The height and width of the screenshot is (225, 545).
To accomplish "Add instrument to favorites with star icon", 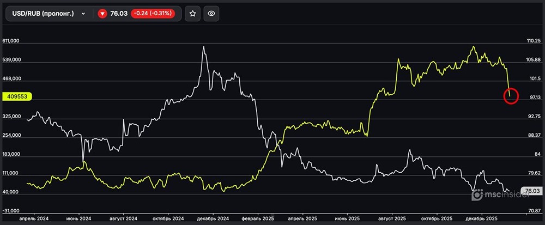I will [x=192, y=14].
